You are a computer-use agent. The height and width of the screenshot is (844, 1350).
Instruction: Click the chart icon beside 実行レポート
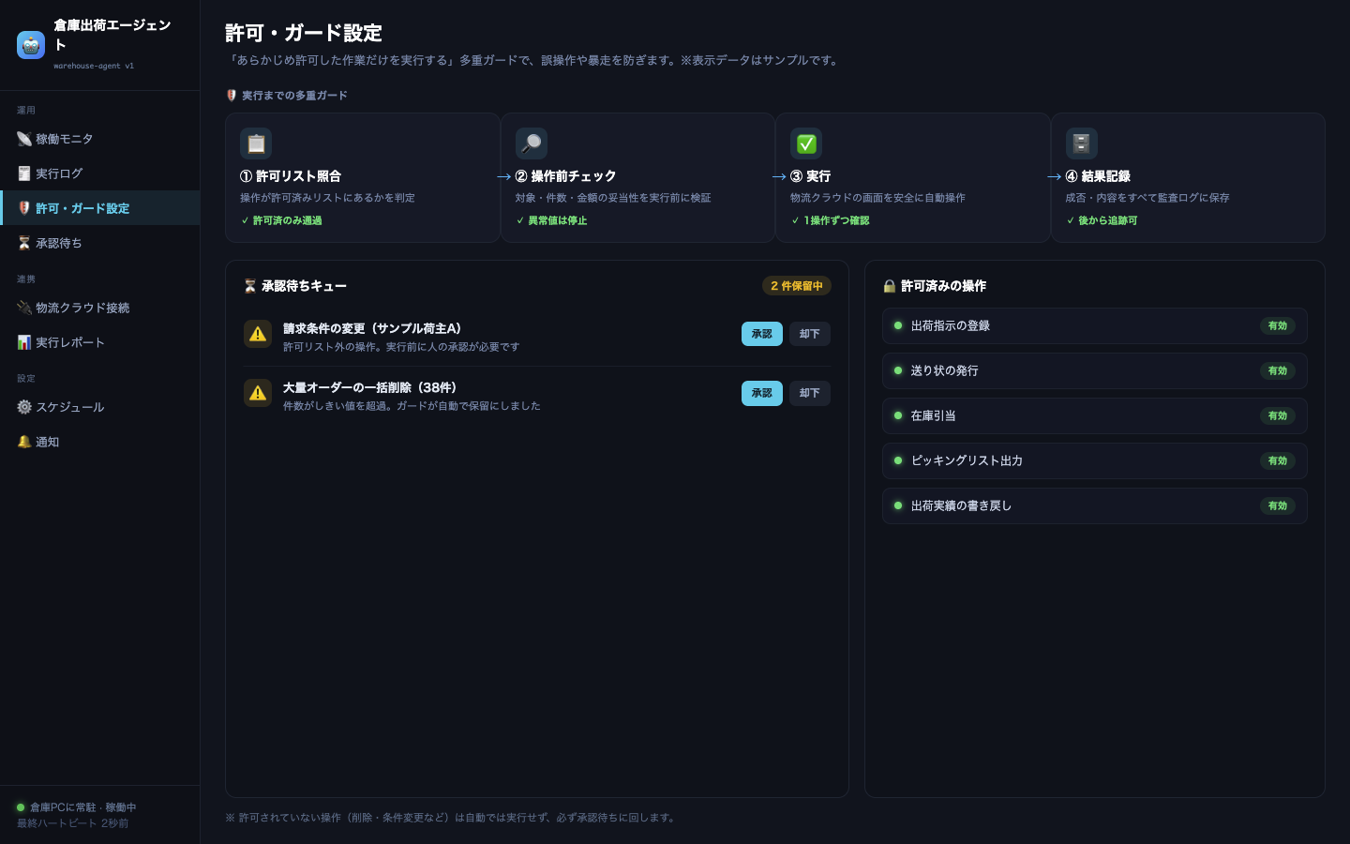click(24, 342)
